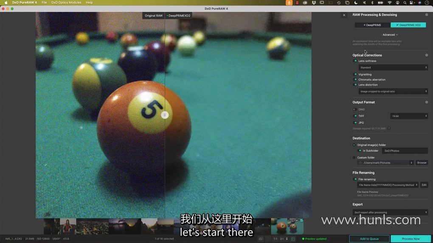This screenshot has height=243, width=433.
Task: Click Edit for the file renaming pattern
Action: tap(424, 185)
